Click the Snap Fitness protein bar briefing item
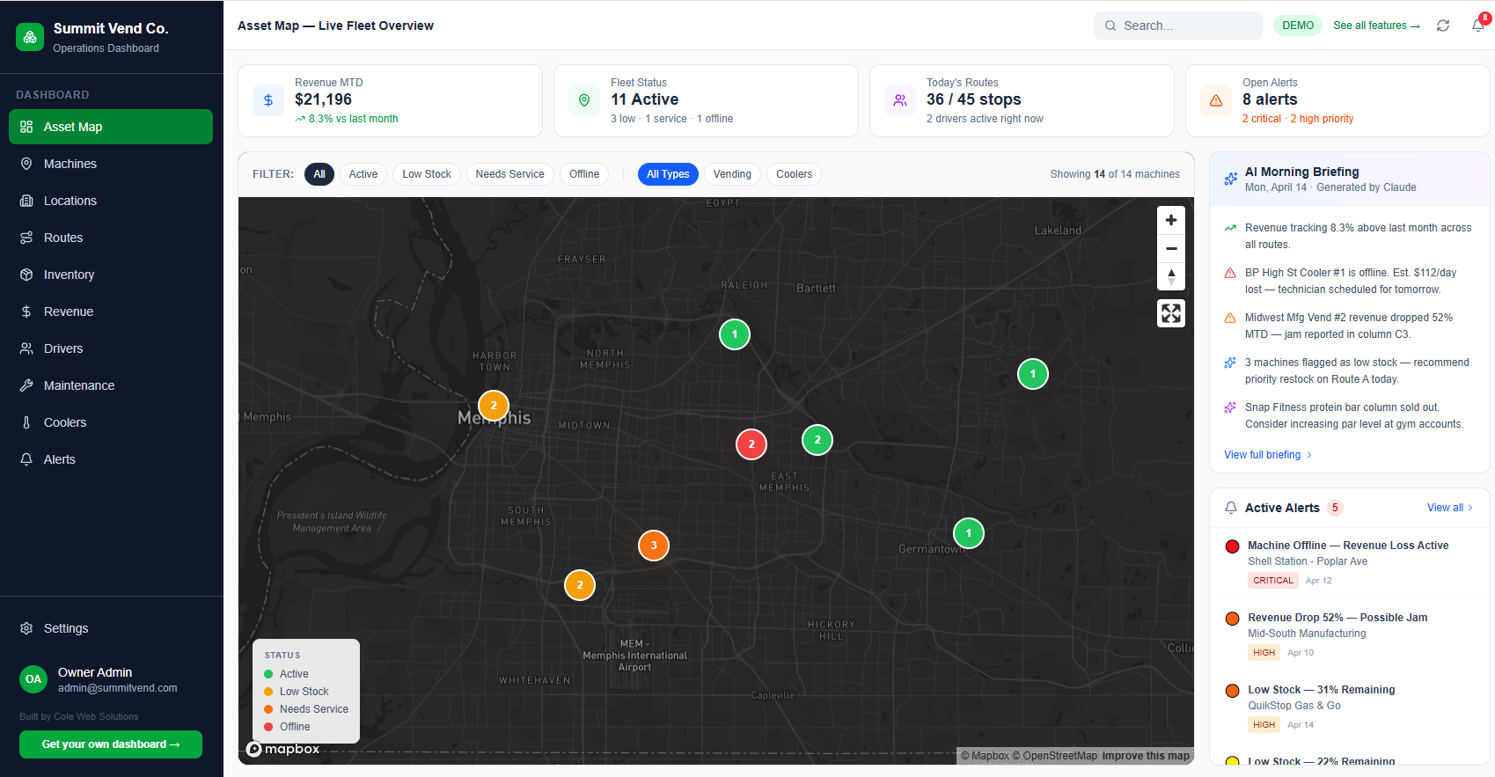The height and width of the screenshot is (777, 1495). (1350, 415)
